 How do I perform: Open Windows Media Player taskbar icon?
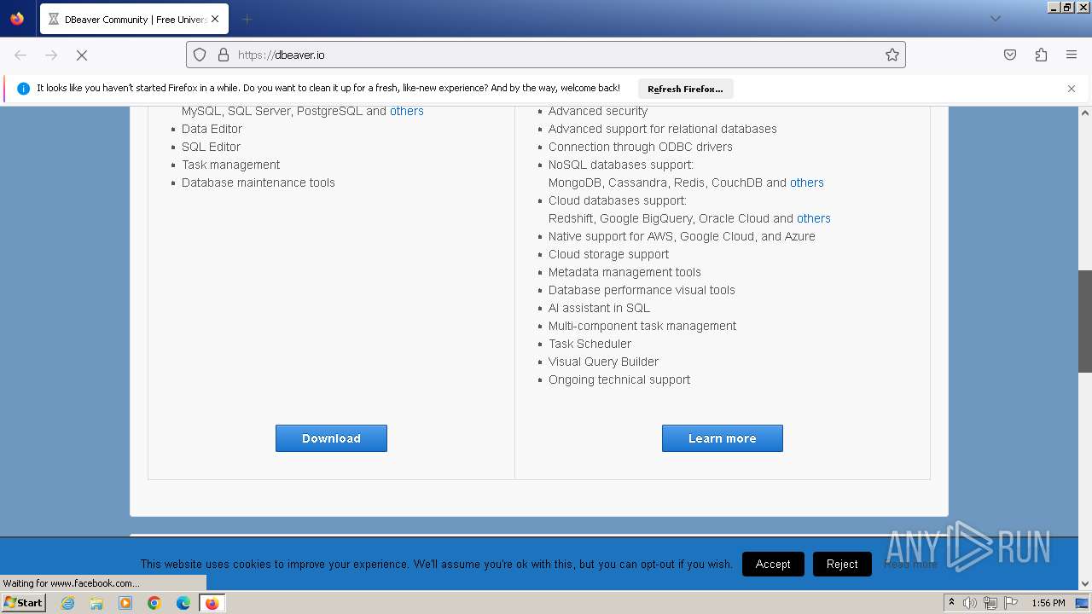[125, 603]
